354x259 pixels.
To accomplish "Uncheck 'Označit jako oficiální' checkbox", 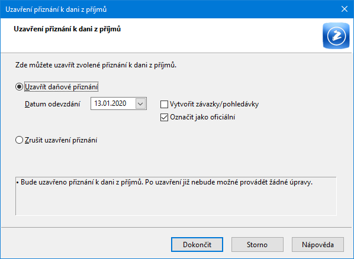I will 164,117.
